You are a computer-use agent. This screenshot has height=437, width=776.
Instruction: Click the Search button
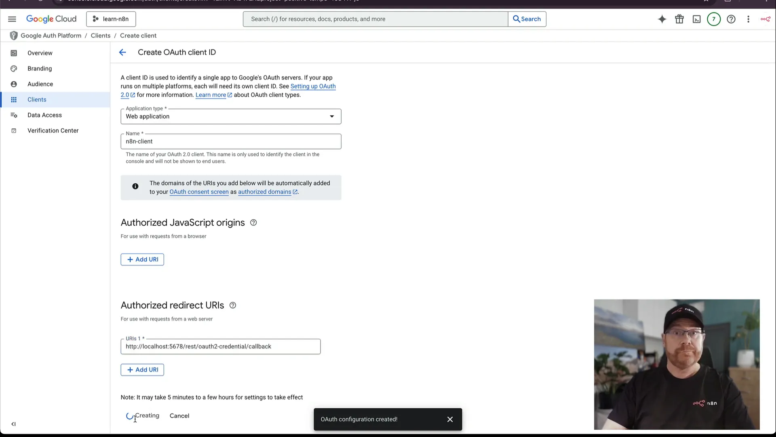527,19
